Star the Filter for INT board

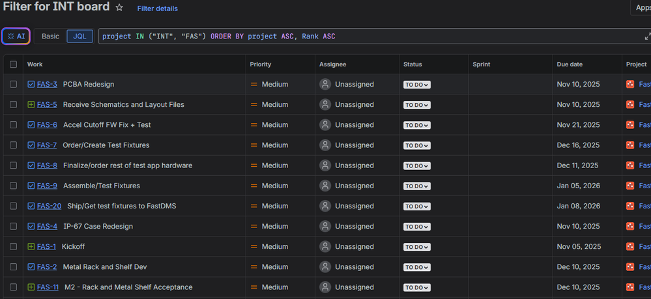pyautogui.click(x=119, y=8)
